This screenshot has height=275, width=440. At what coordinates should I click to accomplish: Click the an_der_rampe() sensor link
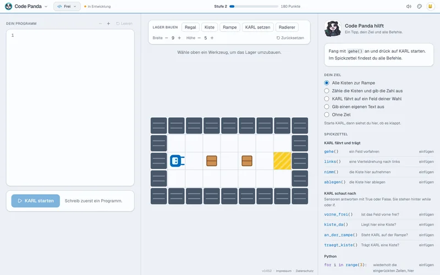click(340, 235)
